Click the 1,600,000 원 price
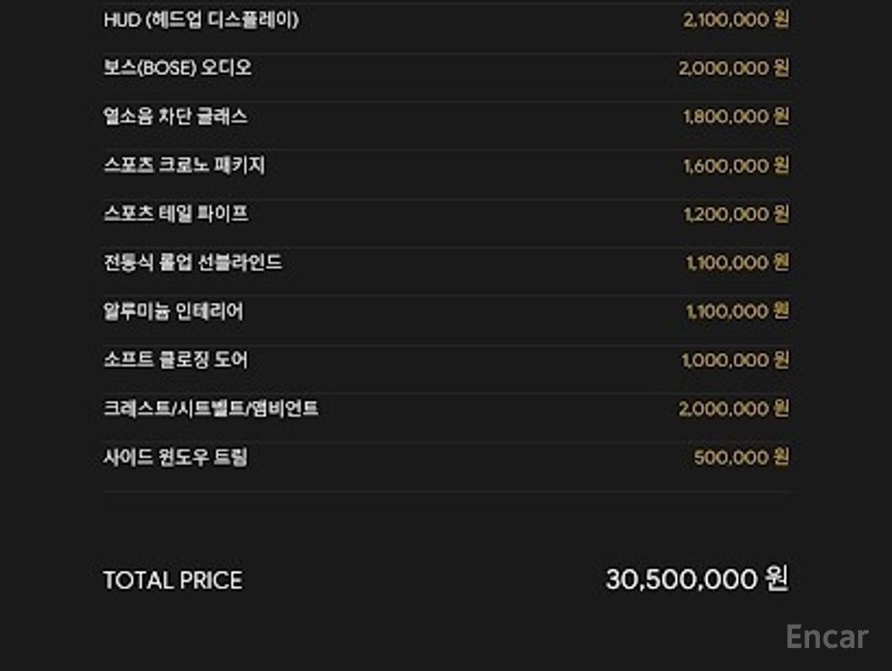The width and height of the screenshot is (892, 671). 736,166
